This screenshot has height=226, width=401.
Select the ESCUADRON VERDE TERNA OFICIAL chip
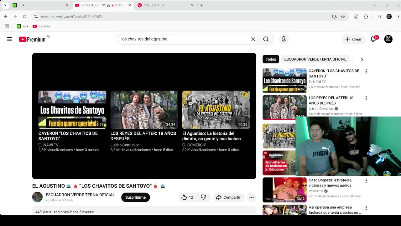(x=315, y=59)
